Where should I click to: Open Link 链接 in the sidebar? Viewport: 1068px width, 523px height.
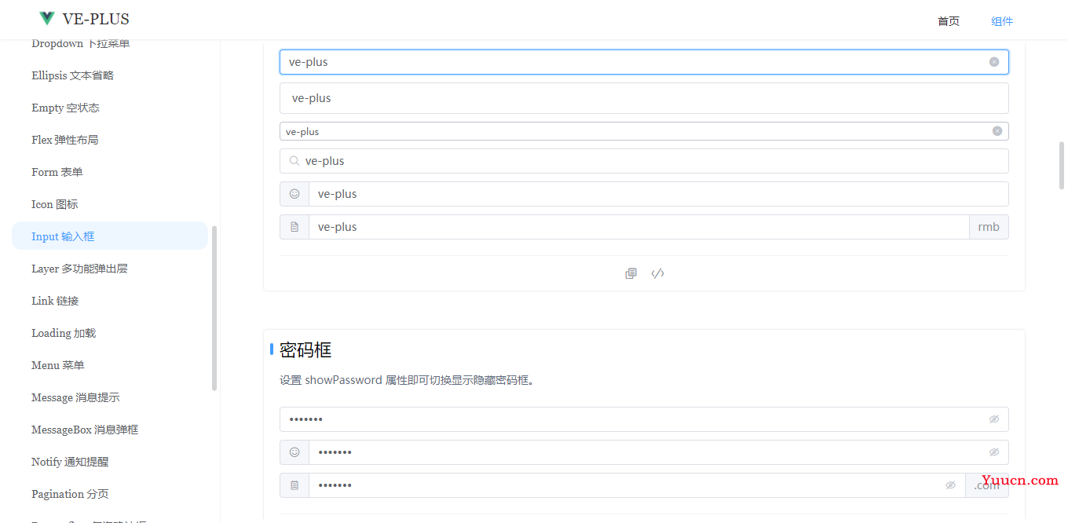click(110, 301)
